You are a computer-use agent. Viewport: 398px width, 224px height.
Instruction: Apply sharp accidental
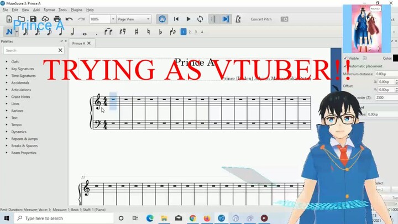pos(137,32)
